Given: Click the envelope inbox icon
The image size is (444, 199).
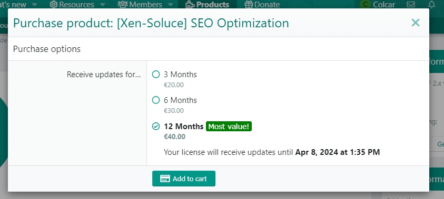Looking at the screenshot, I should [x=411, y=5].
